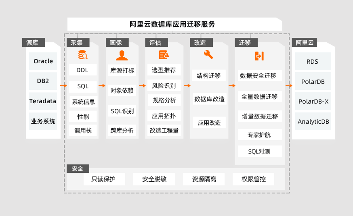Viewport: 353px width, 216px height.
Task: Click the 系统信息 item
Action: coord(83,102)
